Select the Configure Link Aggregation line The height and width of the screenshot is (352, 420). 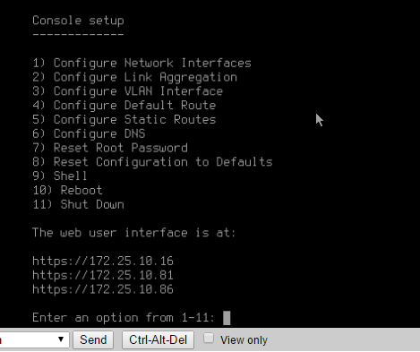pos(134,77)
